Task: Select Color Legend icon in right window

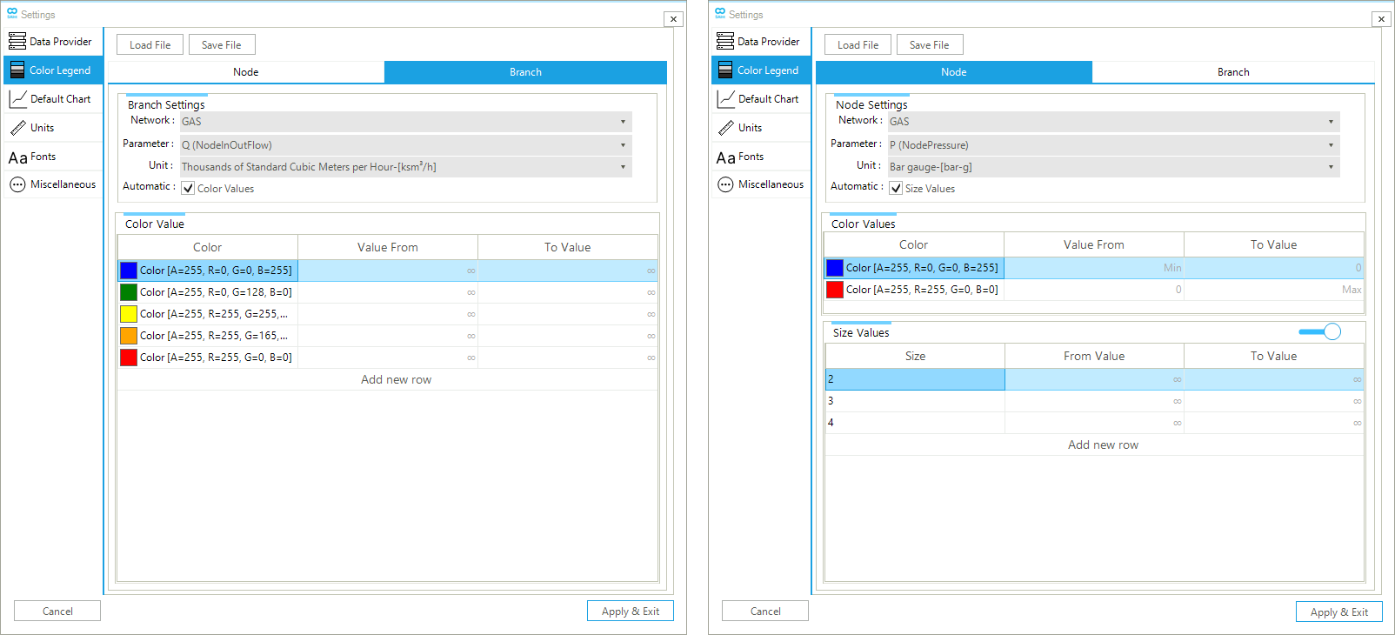Action: pyautogui.click(x=725, y=70)
